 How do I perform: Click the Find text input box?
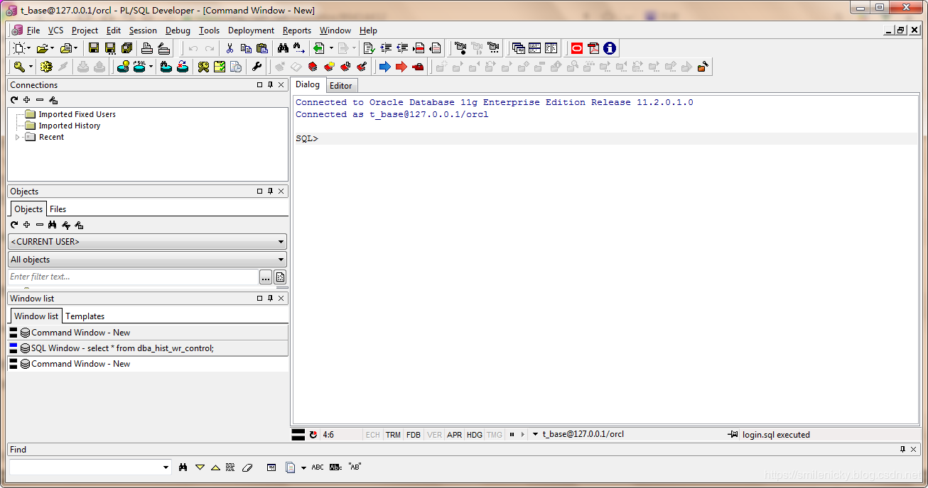pyautogui.click(x=85, y=467)
